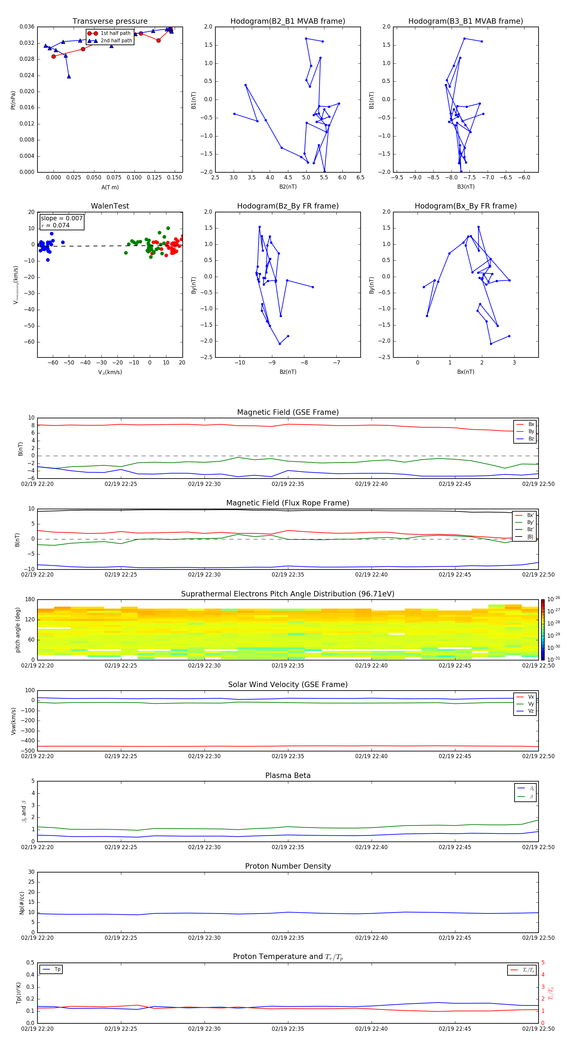Click the 'pitch angle (deg)' axis label
This screenshot has height=1057, width=576.
click(18, 630)
